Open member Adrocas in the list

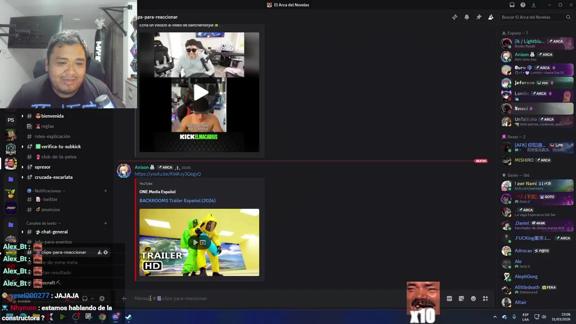pyautogui.click(x=537, y=251)
